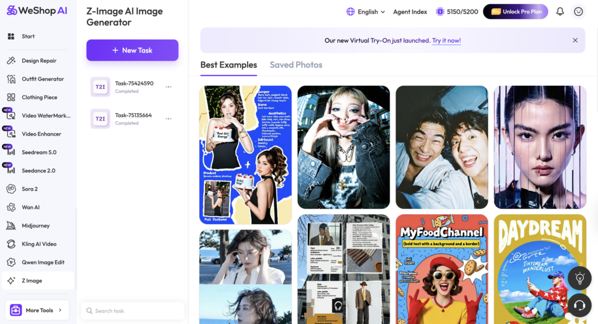Open the two laughing men selfie example

click(x=441, y=147)
